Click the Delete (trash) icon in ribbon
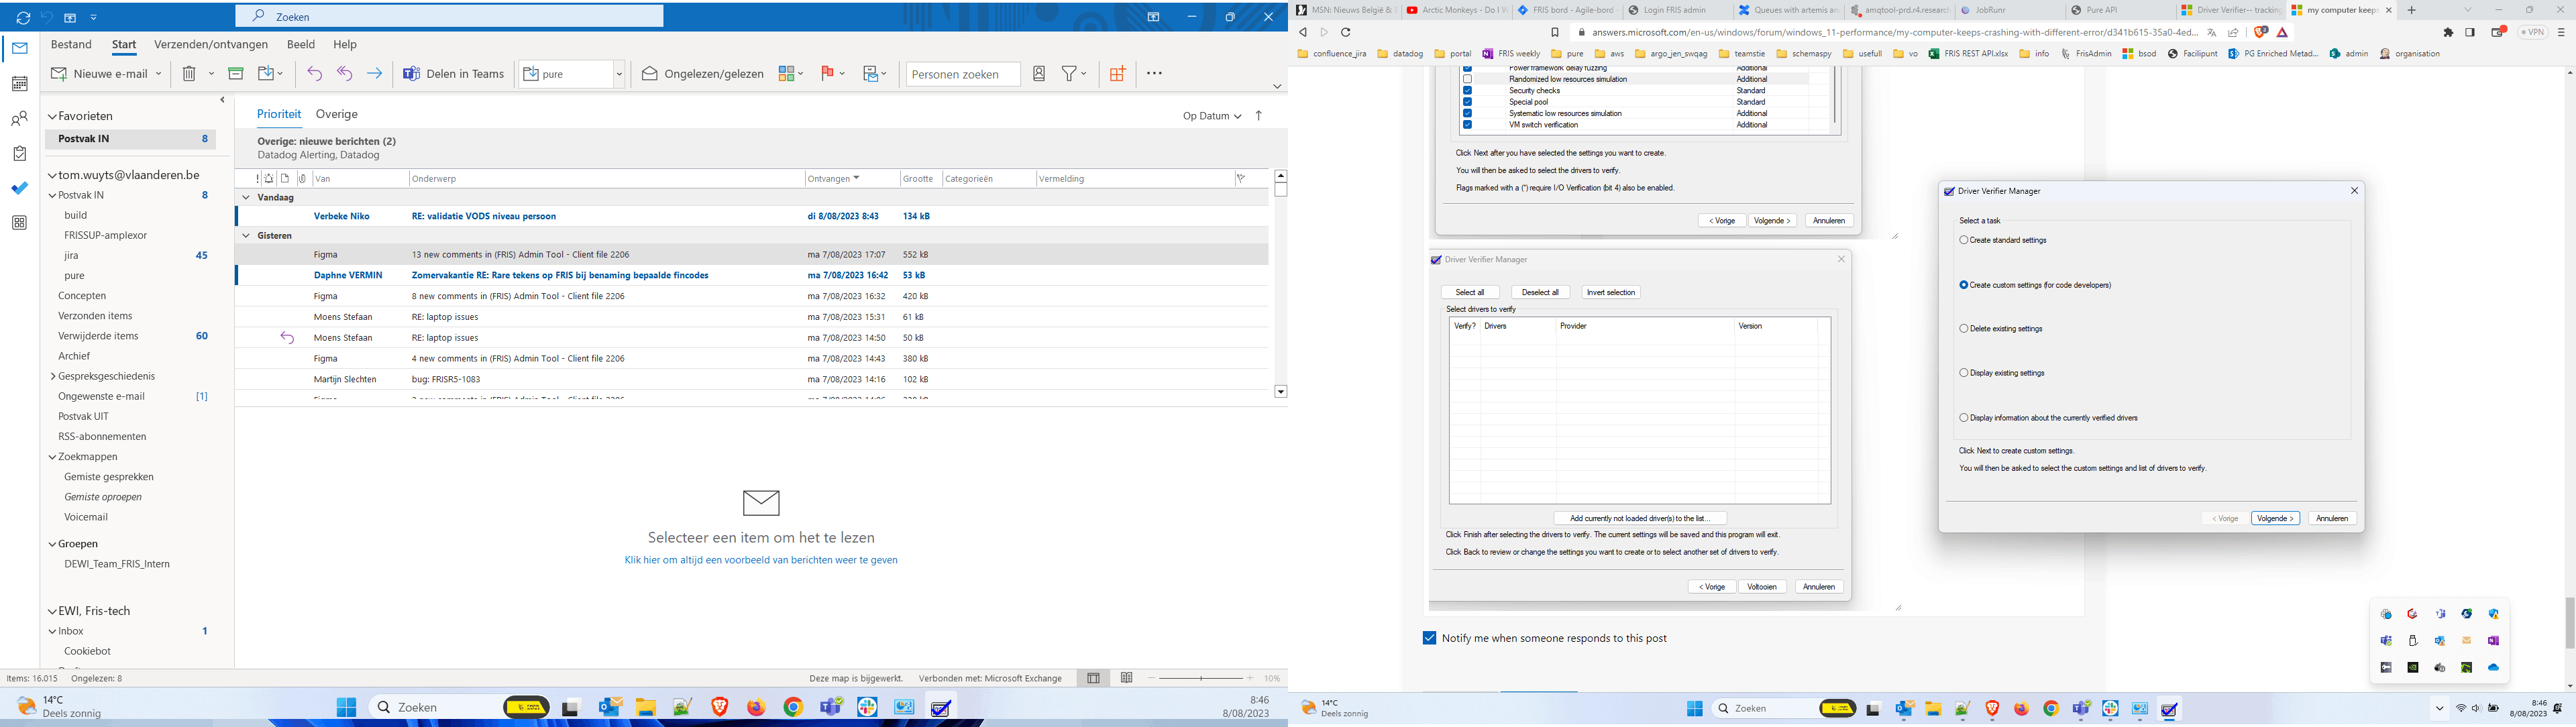 tap(189, 74)
